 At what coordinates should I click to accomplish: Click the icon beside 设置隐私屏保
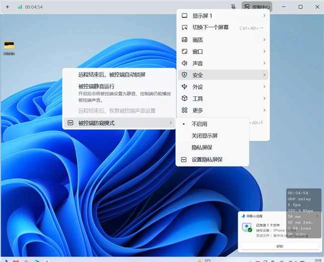[x=184, y=160]
